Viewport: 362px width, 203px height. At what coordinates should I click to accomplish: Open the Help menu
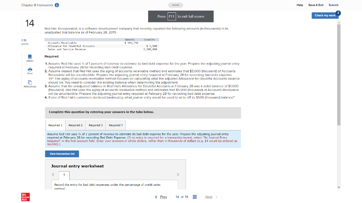(x=300, y=5)
